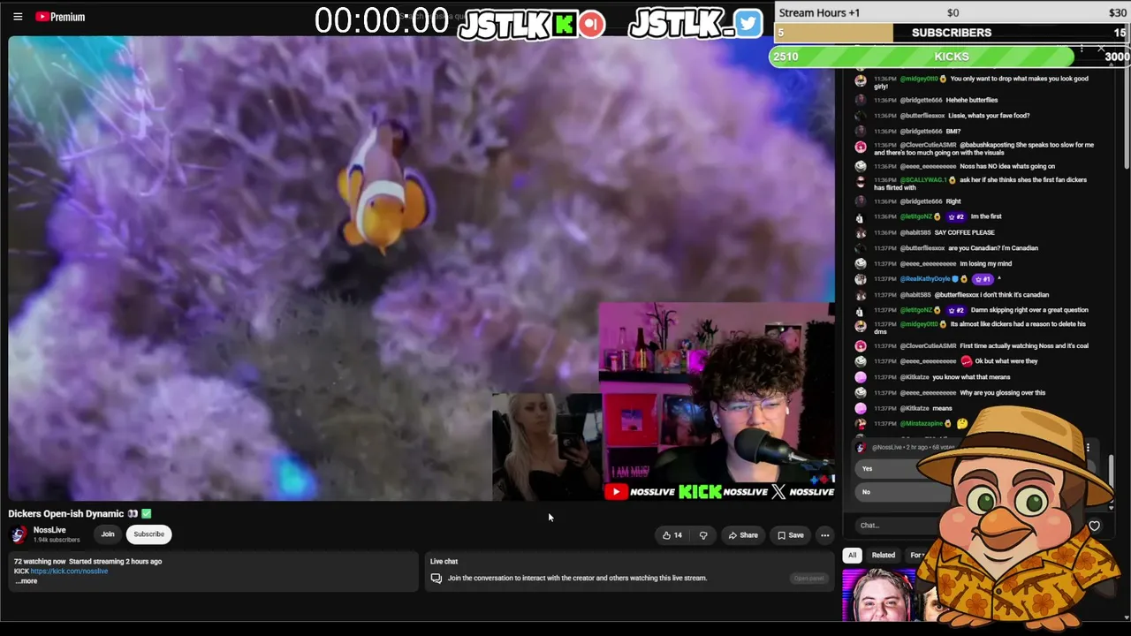
Task: Click @SCALLYWAG.1 chat author name
Action: coord(923,180)
